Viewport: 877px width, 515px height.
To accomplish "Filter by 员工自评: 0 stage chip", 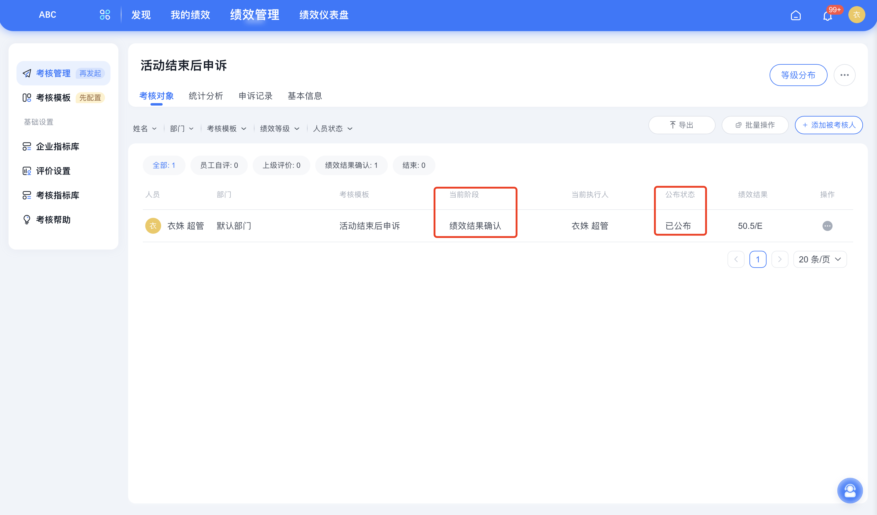I will point(219,165).
